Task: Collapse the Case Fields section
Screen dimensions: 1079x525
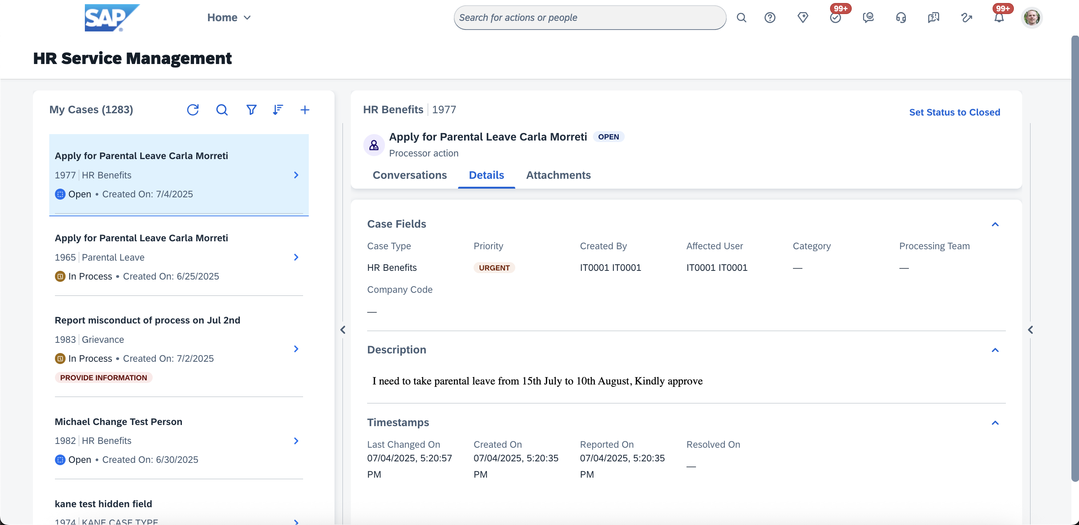Action: pos(995,224)
